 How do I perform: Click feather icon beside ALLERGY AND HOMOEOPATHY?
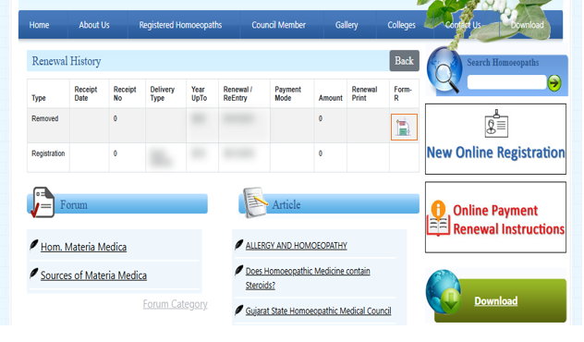pos(238,245)
